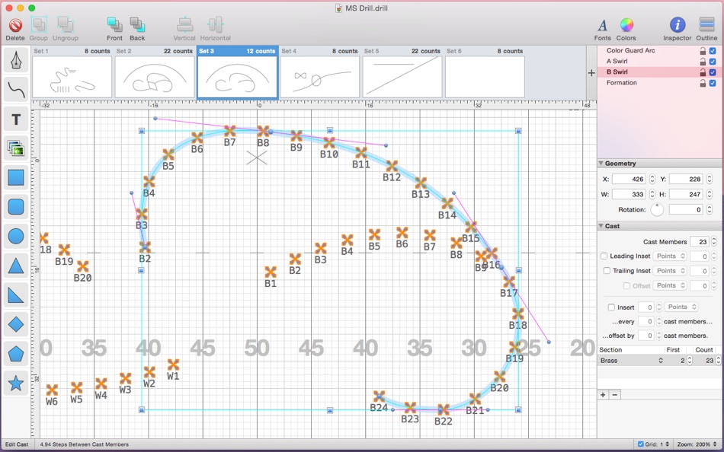Toggle B Swirl layer visibility checkbox
This screenshot has height=452, width=724.
point(713,72)
